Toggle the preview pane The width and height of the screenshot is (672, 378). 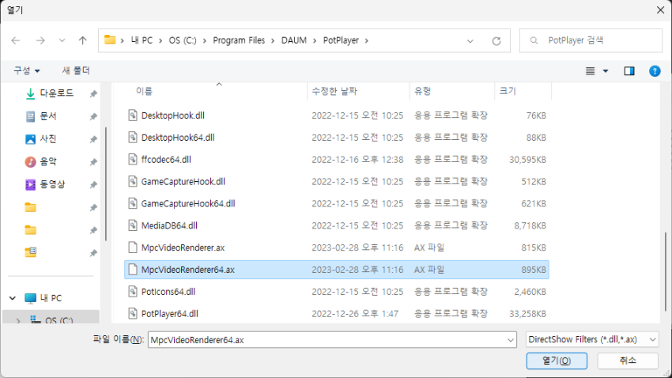click(x=629, y=70)
